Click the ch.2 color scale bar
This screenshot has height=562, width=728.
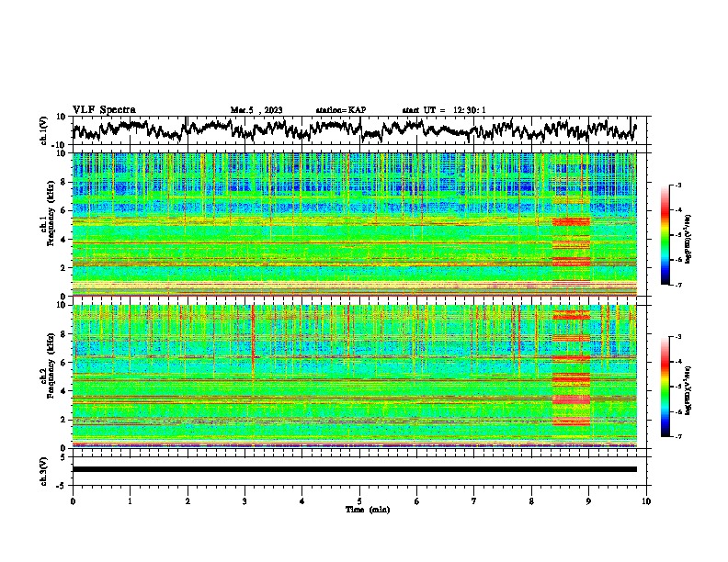(665, 387)
